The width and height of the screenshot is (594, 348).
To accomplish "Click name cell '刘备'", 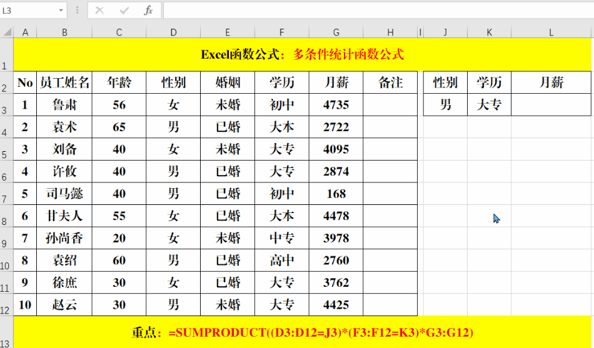I will (64, 149).
